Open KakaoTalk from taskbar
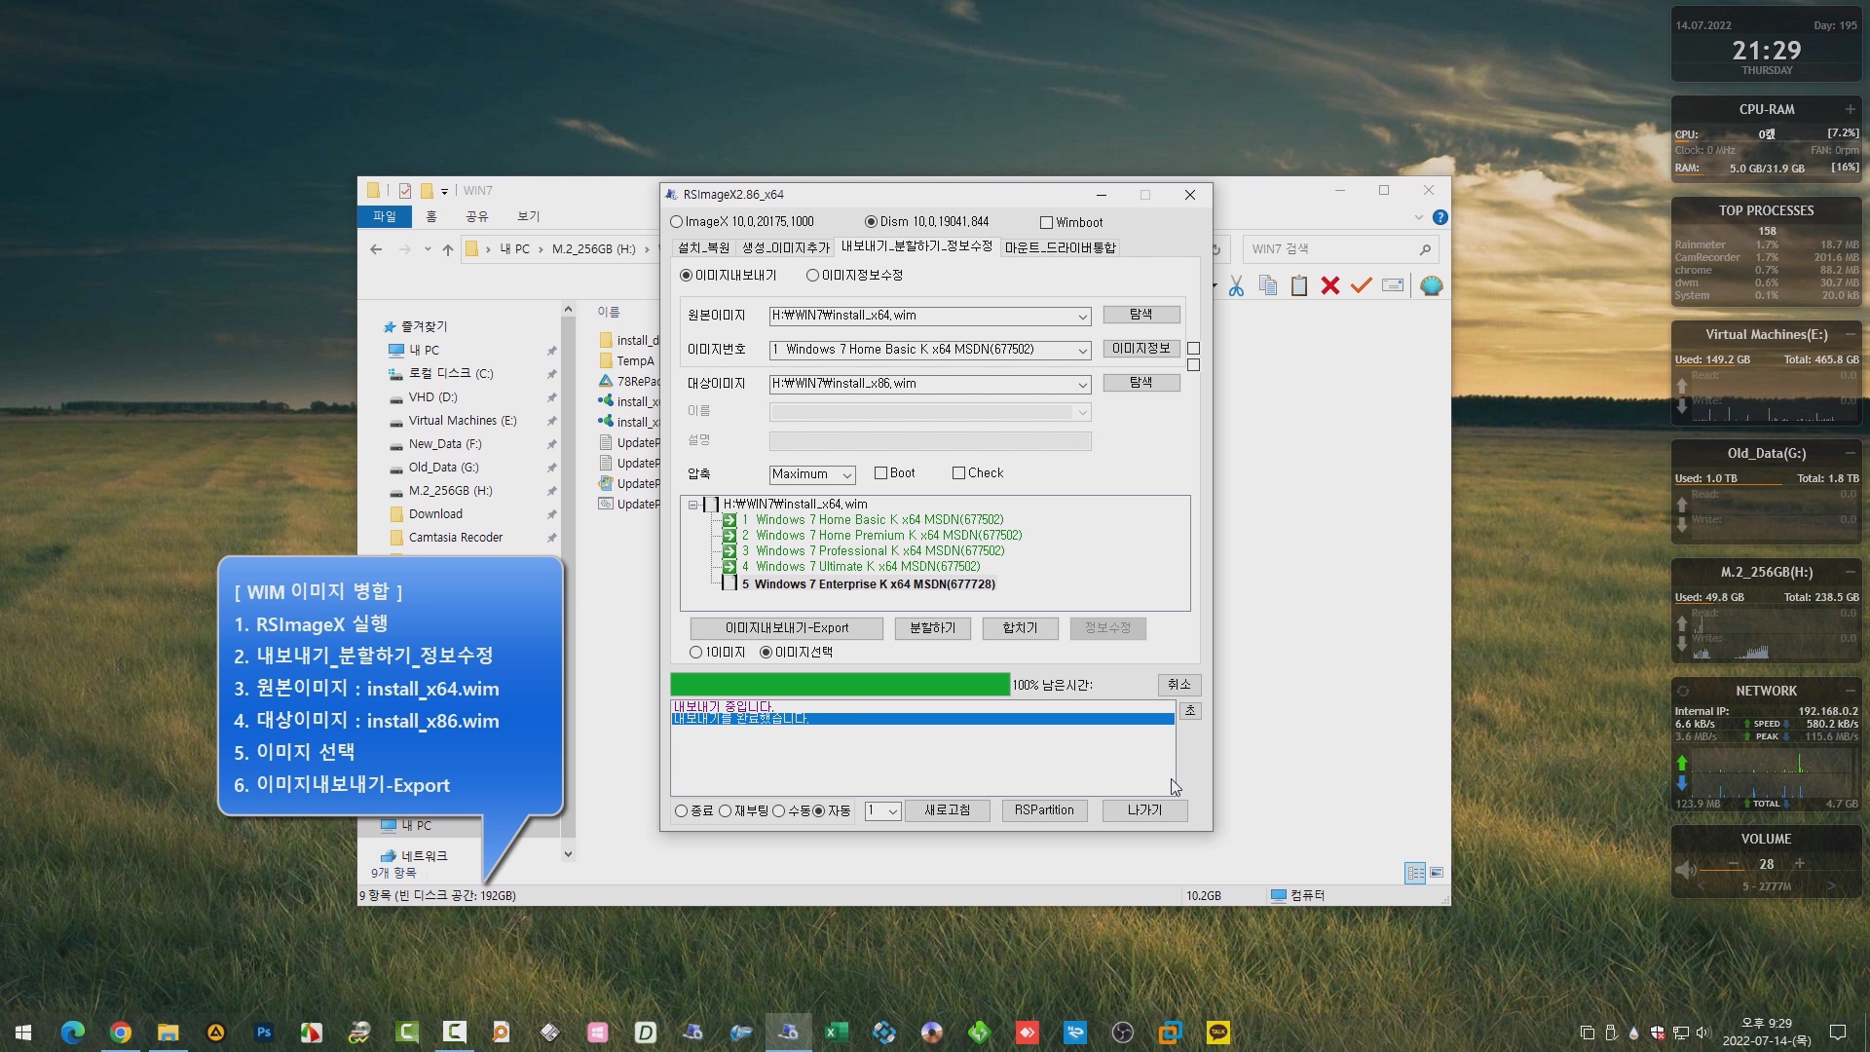 point(1218,1032)
